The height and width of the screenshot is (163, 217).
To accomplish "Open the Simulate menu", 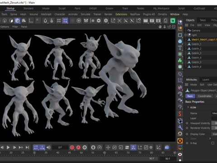I will [x=85, y=14].
